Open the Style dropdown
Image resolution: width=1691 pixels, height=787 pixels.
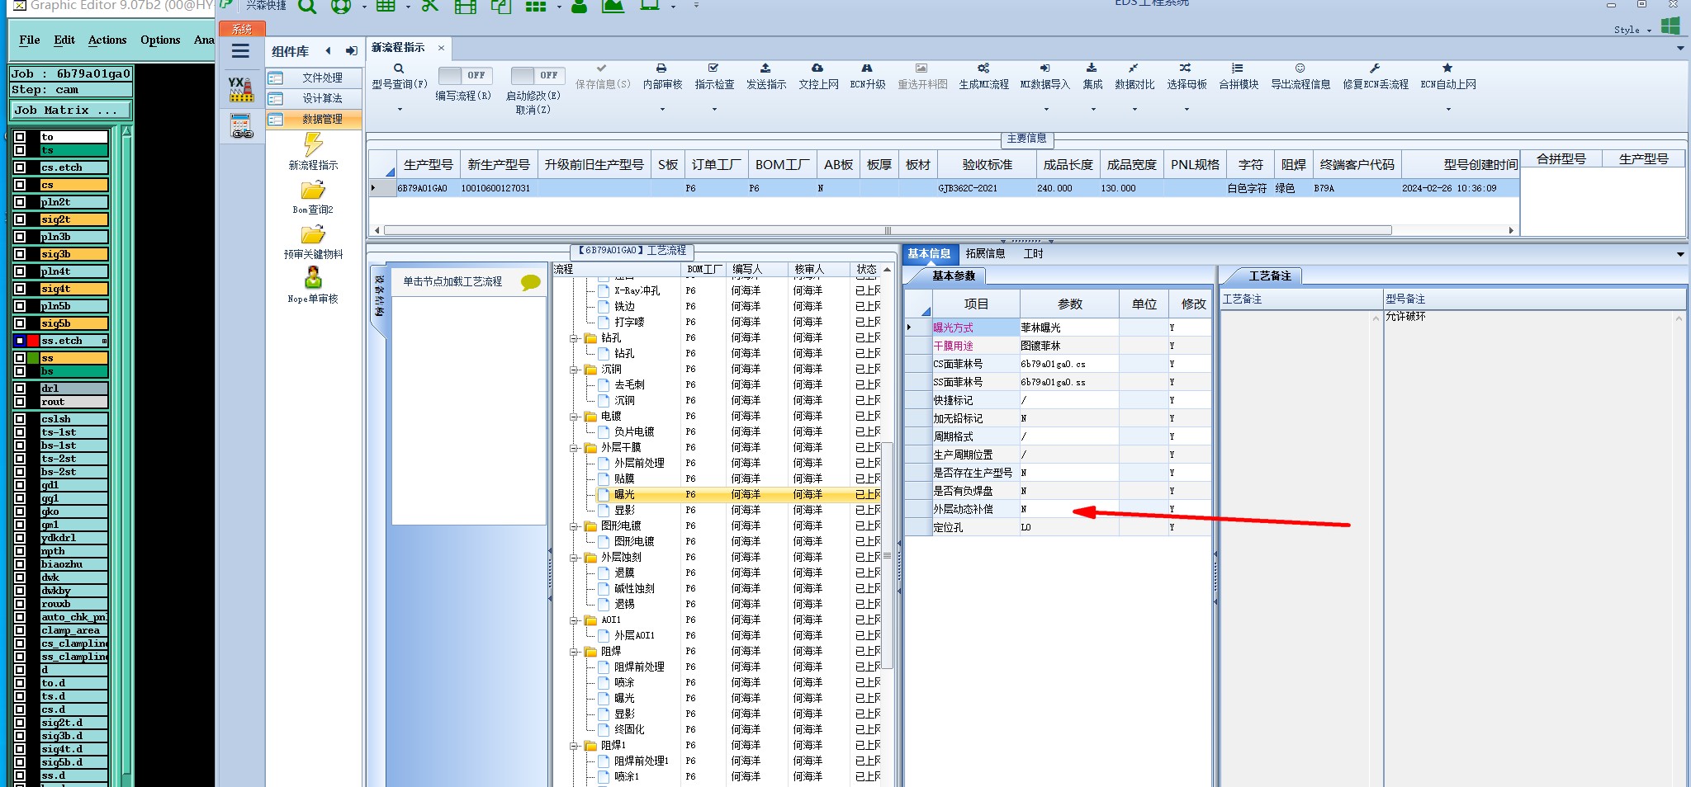1634,30
